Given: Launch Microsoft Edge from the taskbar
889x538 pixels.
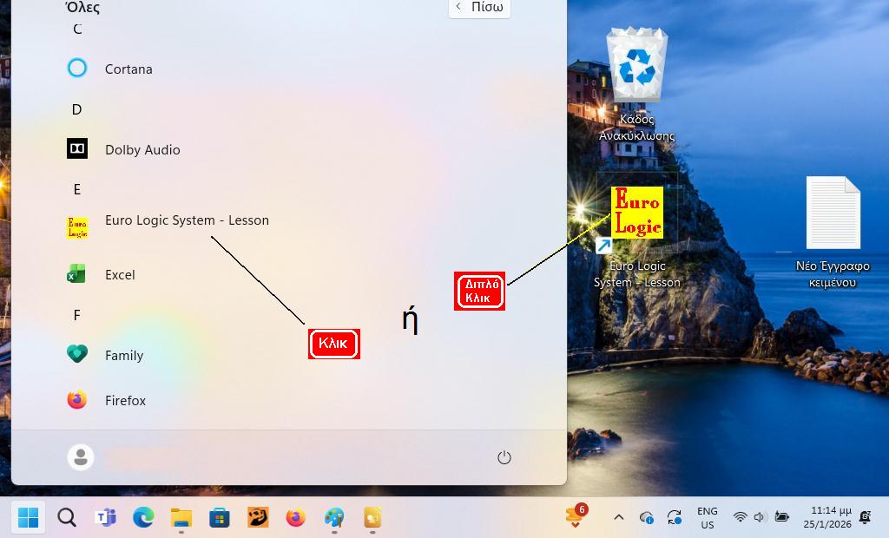Looking at the screenshot, I should pyautogui.click(x=143, y=517).
